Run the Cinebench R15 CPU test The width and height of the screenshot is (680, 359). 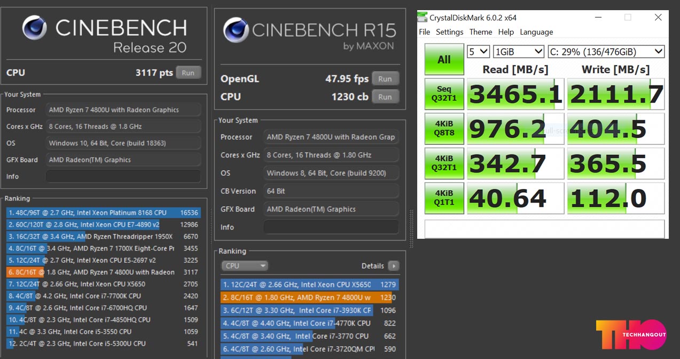pyautogui.click(x=385, y=97)
